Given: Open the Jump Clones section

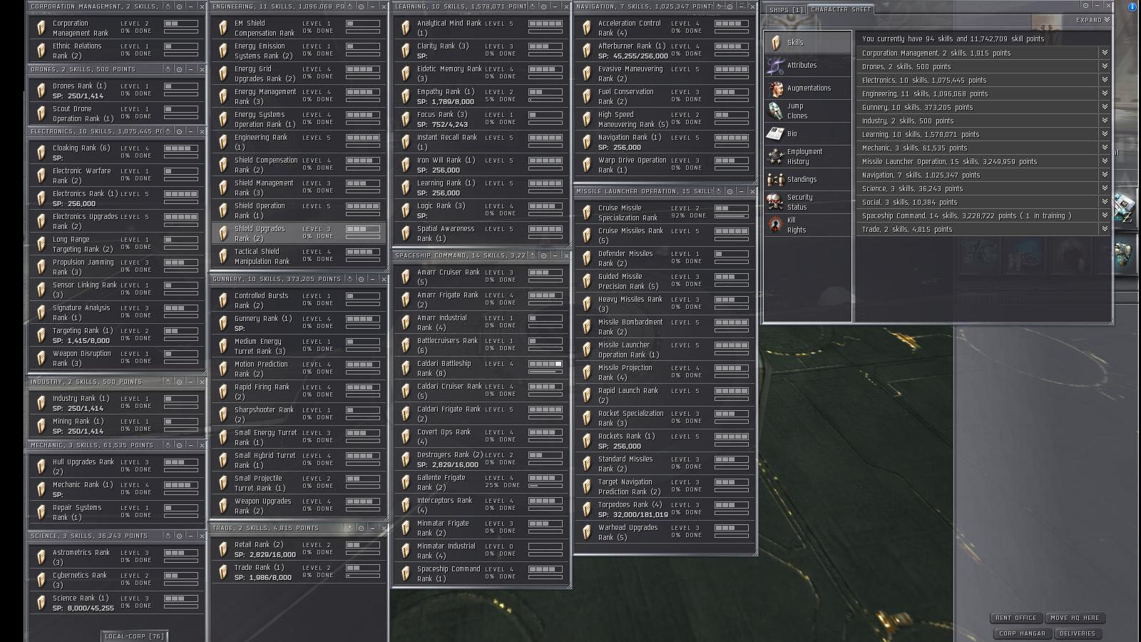Looking at the screenshot, I should [808, 111].
